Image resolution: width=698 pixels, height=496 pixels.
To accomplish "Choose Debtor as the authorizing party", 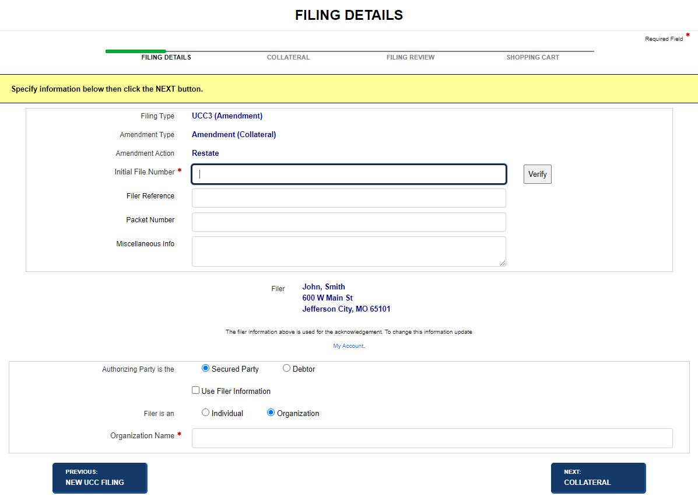I will coord(286,368).
